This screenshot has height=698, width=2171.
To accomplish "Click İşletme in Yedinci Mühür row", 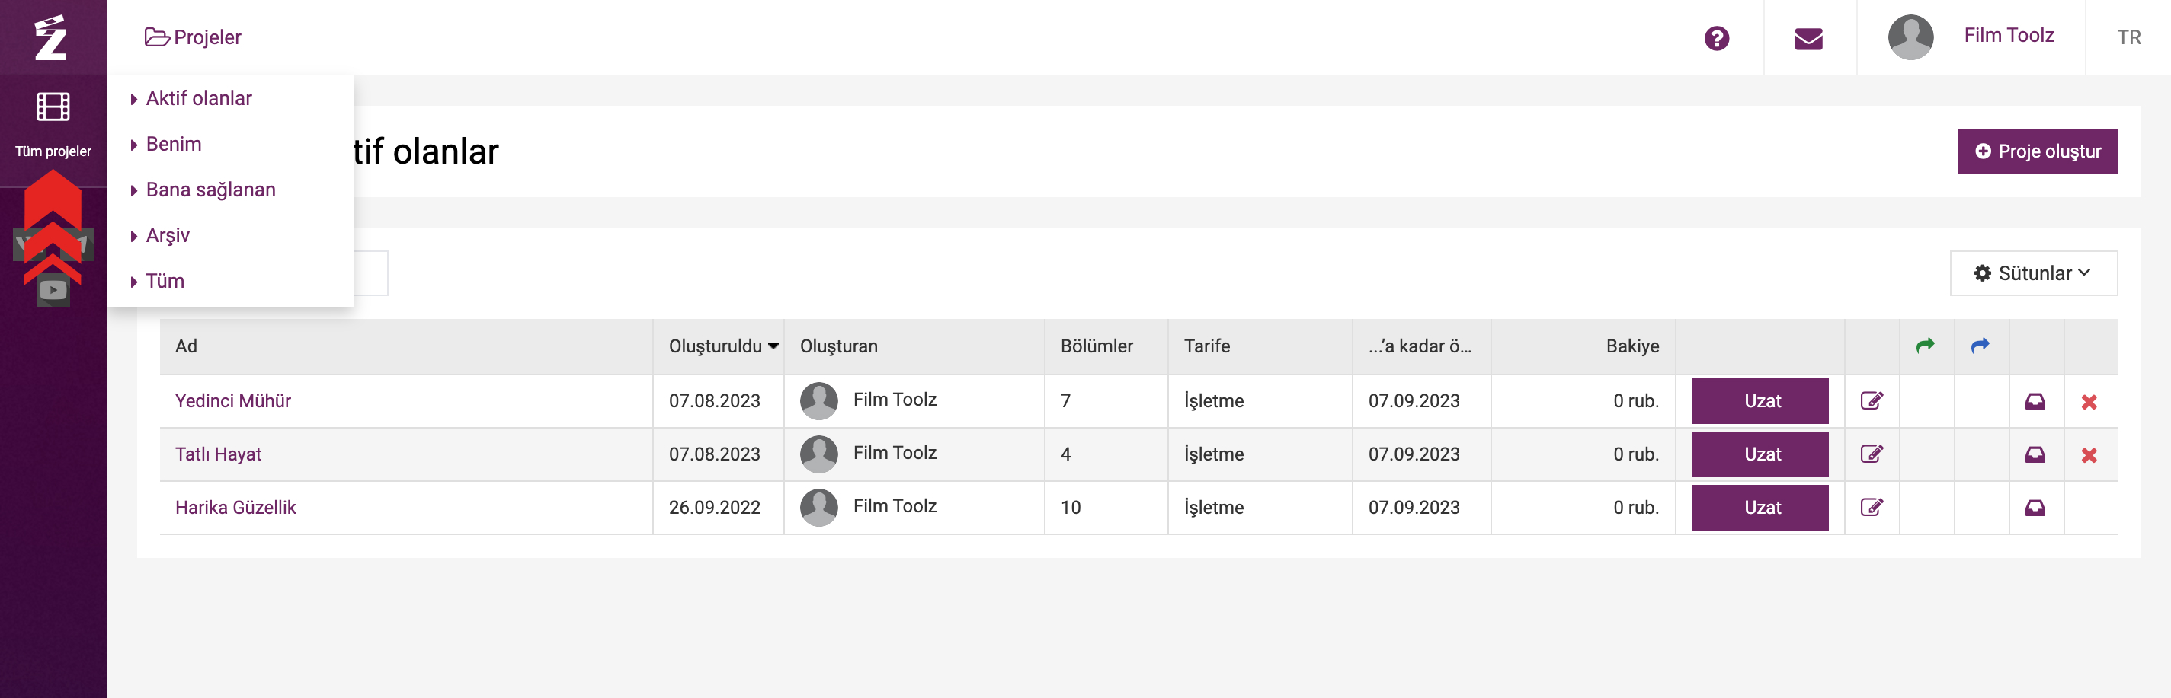I will pos(1213,401).
